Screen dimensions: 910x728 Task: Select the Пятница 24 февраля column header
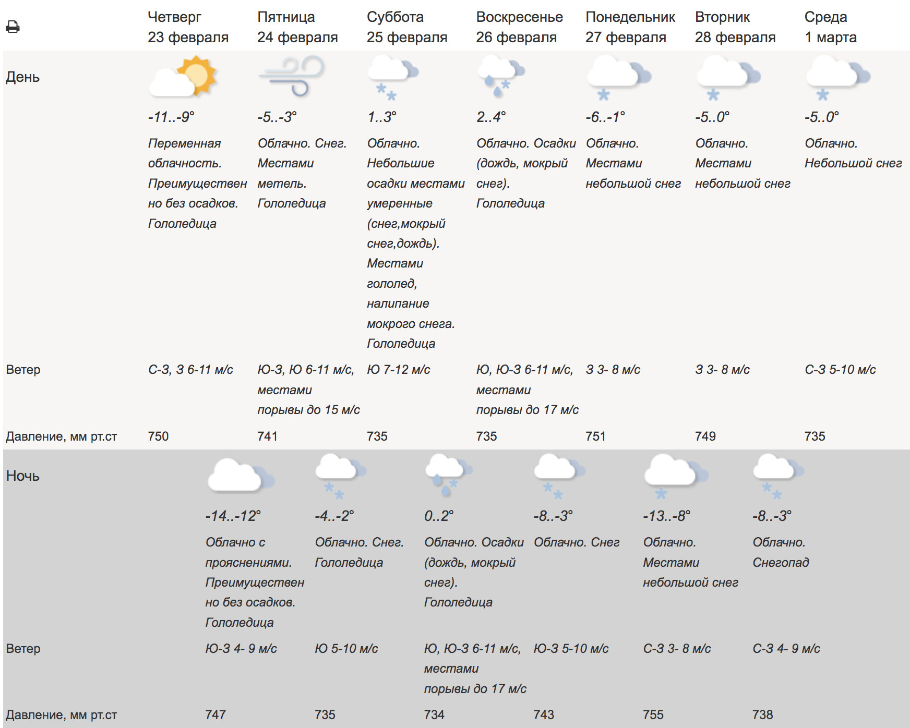pyautogui.click(x=297, y=27)
